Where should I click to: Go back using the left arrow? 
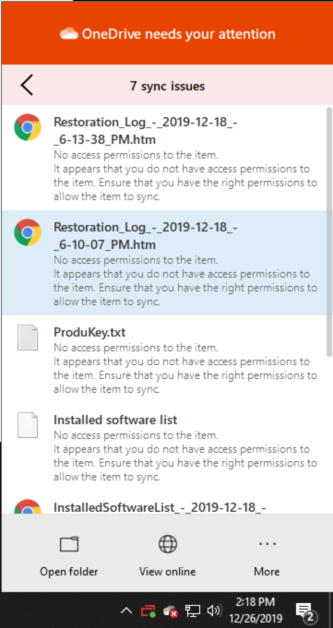(x=27, y=85)
